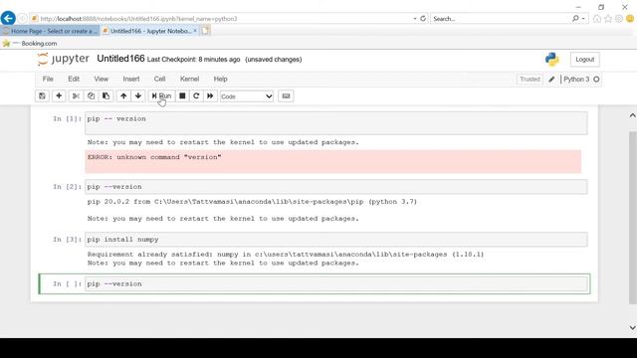The height and width of the screenshot is (358, 637).
Task: Open the File menu
Action: 48,80
